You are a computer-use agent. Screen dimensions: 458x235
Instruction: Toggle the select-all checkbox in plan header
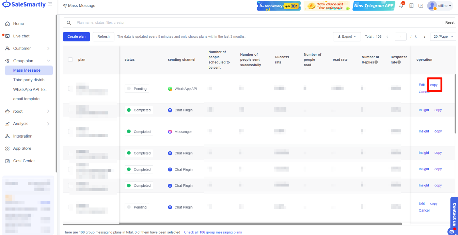point(70,60)
